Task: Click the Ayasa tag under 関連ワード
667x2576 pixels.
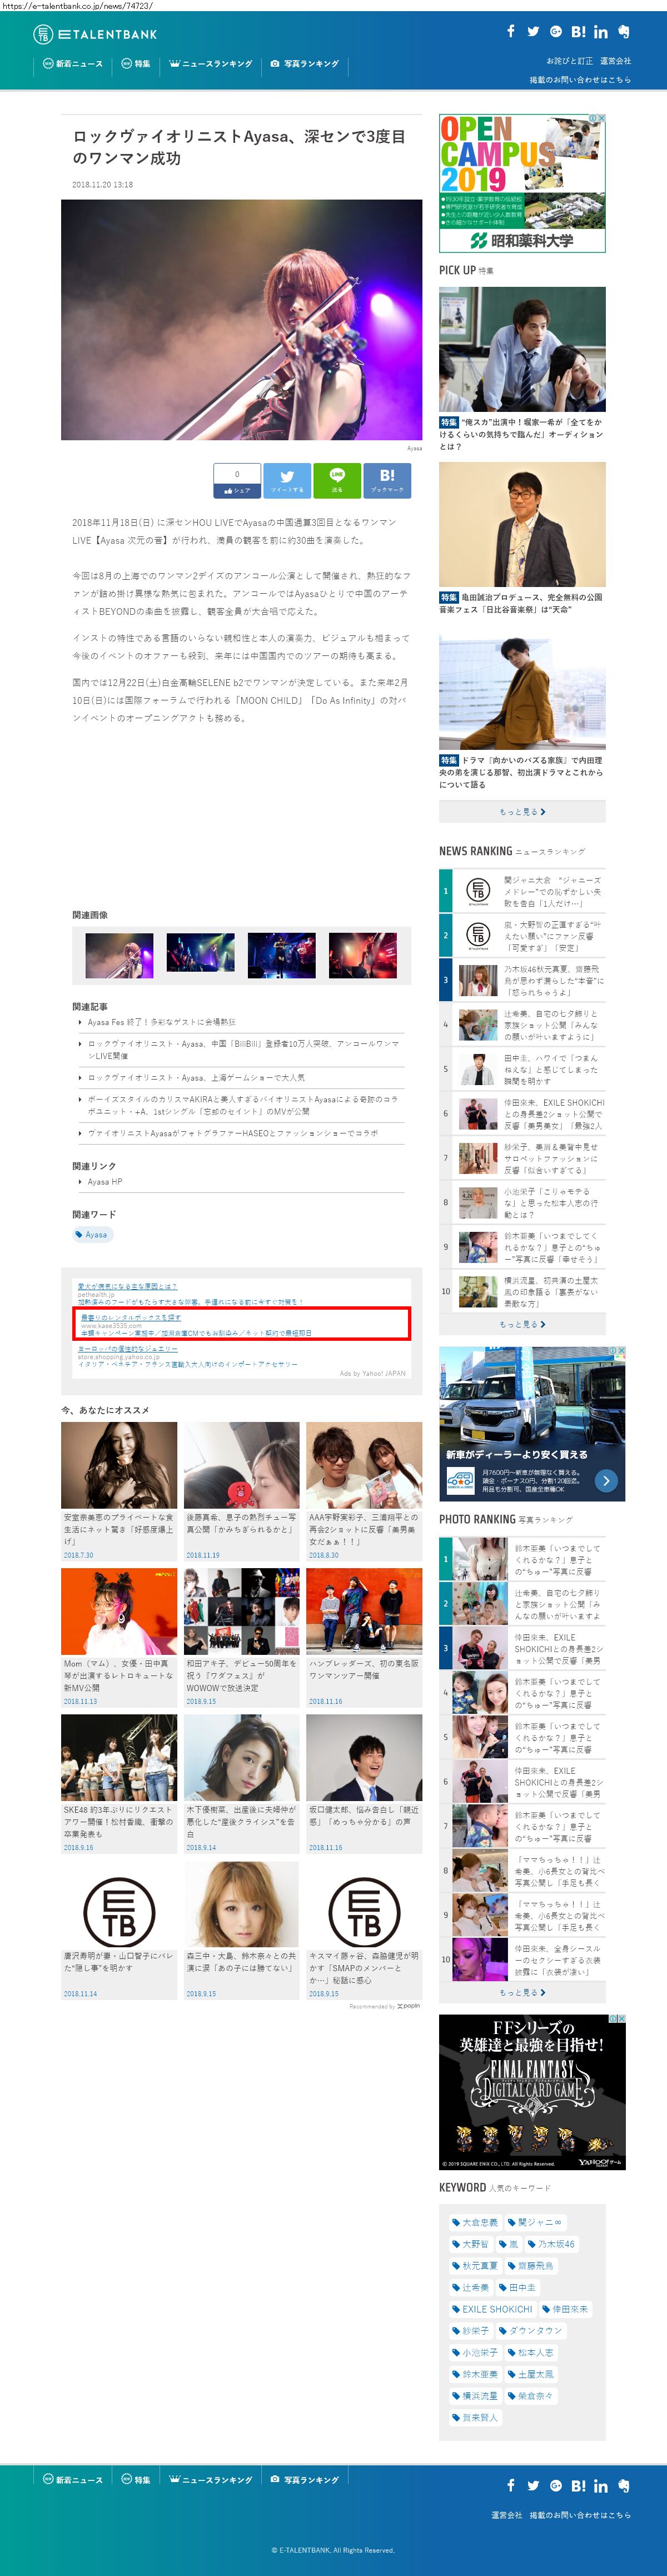Action: click(x=92, y=1235)
